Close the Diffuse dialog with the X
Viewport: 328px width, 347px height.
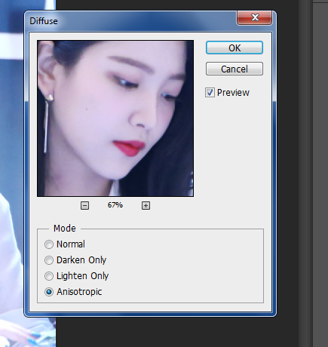254,17
